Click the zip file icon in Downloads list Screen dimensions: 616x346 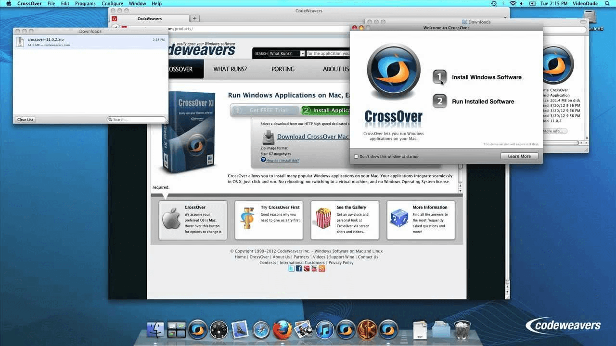20,42
